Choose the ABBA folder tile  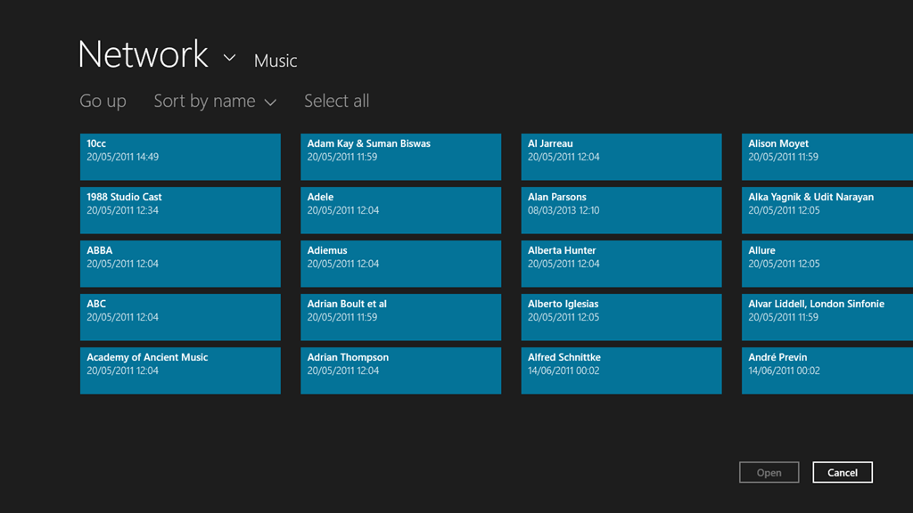(180, 264)
